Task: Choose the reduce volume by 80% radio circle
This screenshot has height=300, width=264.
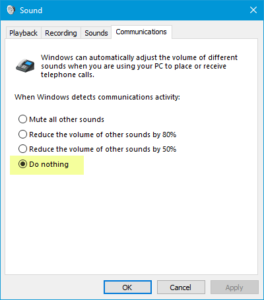Action: point(22,134)
